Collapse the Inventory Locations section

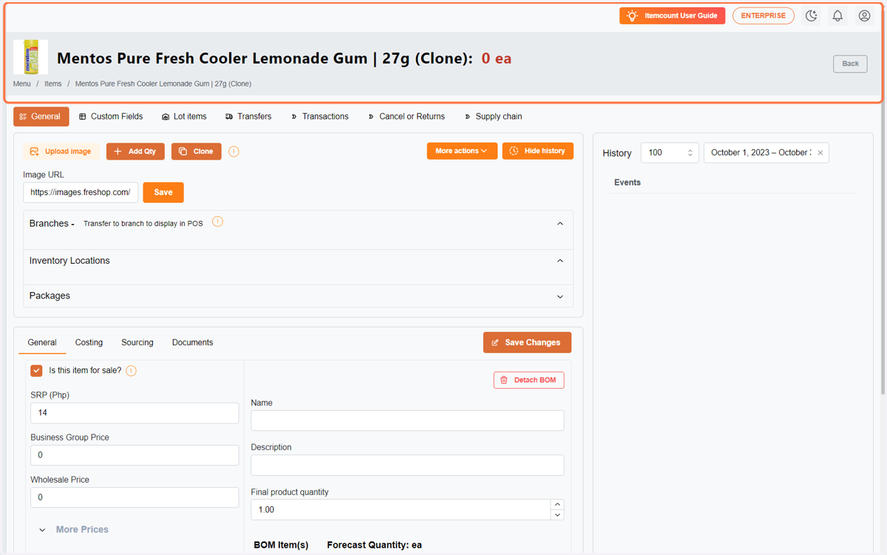pos(560,261)
